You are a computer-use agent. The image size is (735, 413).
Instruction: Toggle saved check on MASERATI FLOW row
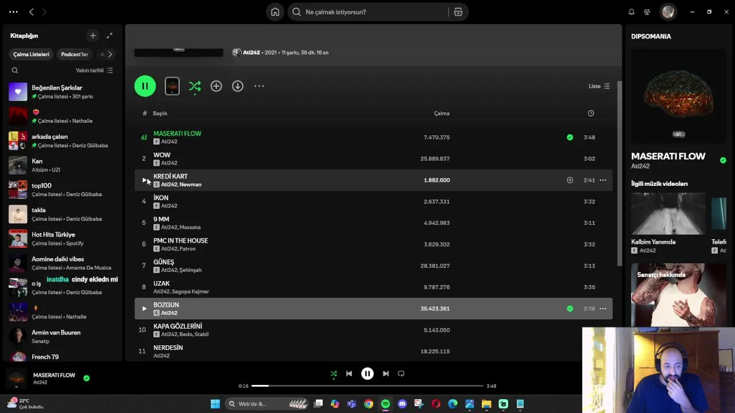[x=570, y=137]
